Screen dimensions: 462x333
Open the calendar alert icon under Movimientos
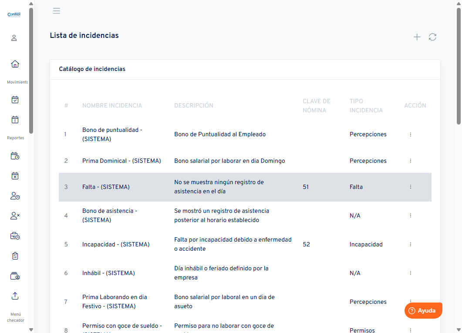coord(15,120)
